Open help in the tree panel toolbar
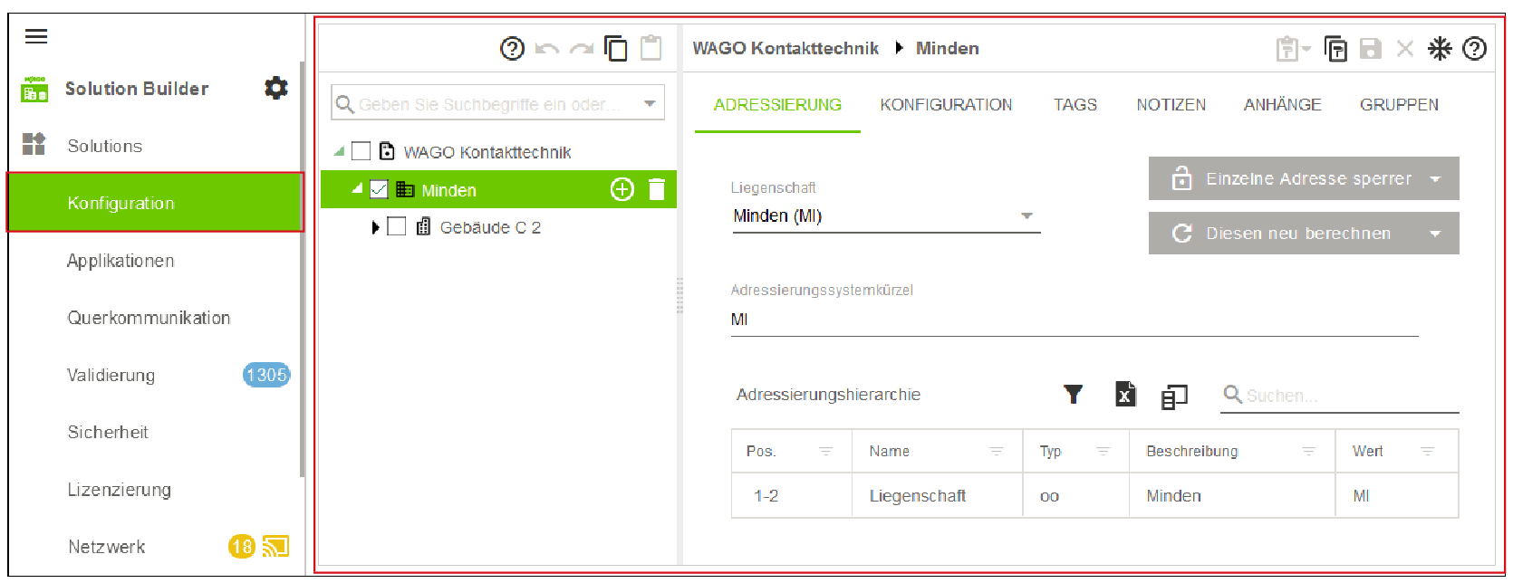 click(512, 48)
